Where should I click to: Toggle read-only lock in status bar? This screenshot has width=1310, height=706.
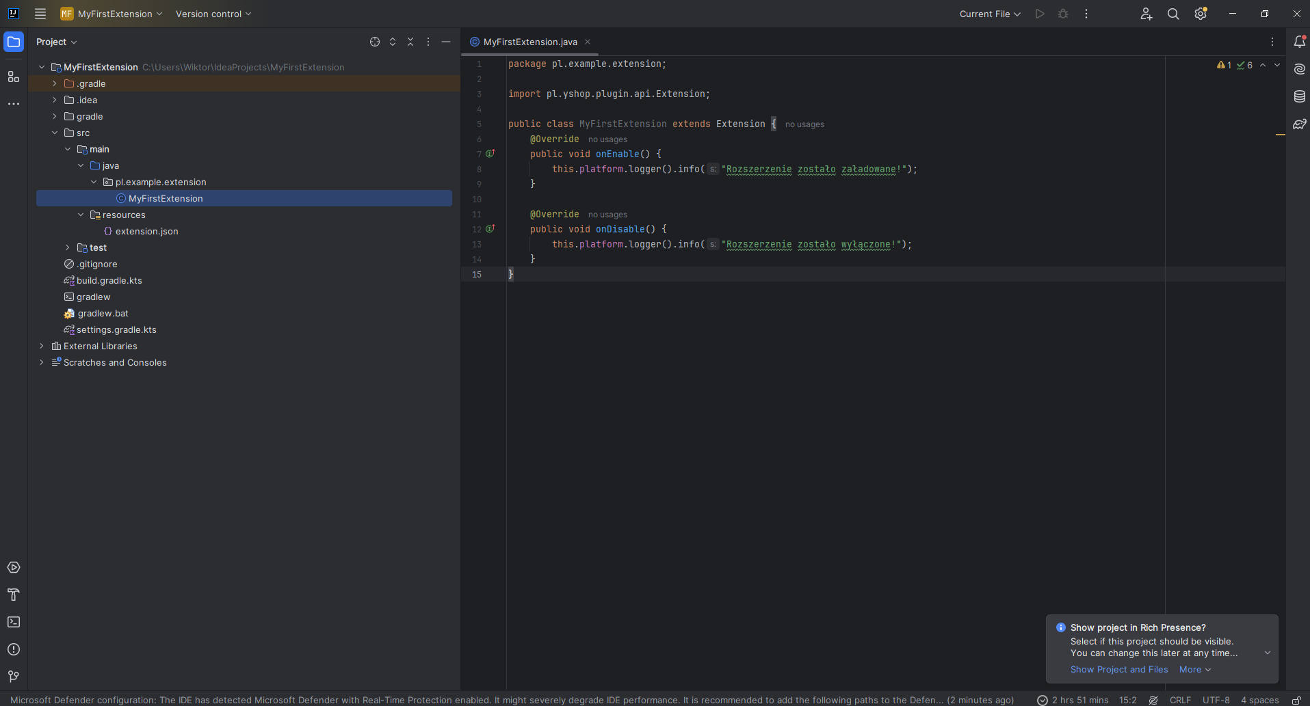[x=1296, y=700]
